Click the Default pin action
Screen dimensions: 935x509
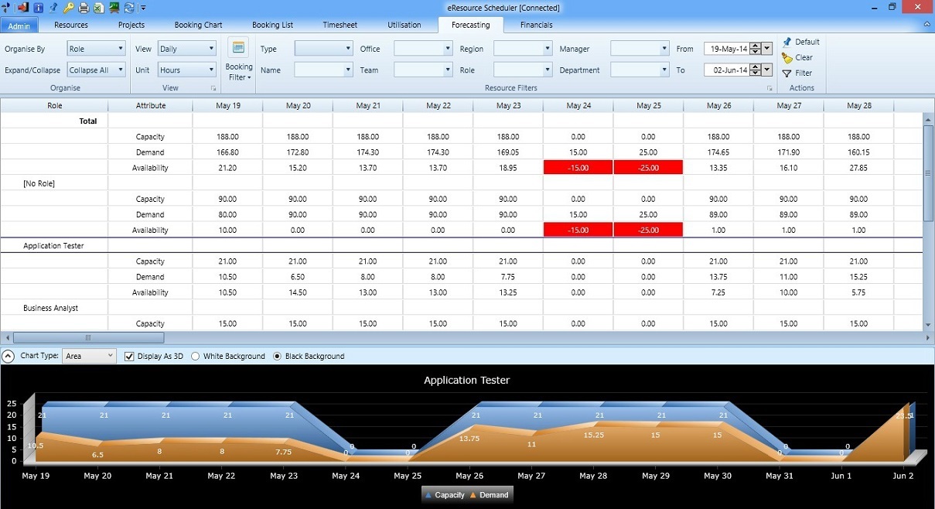800,42
